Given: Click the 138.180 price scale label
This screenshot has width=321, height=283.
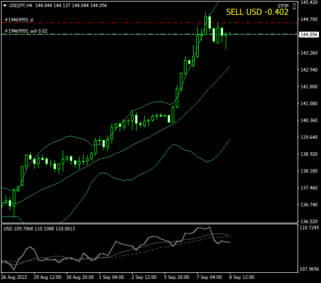Looking at the screenshot, I should click(x=309, y=171).
